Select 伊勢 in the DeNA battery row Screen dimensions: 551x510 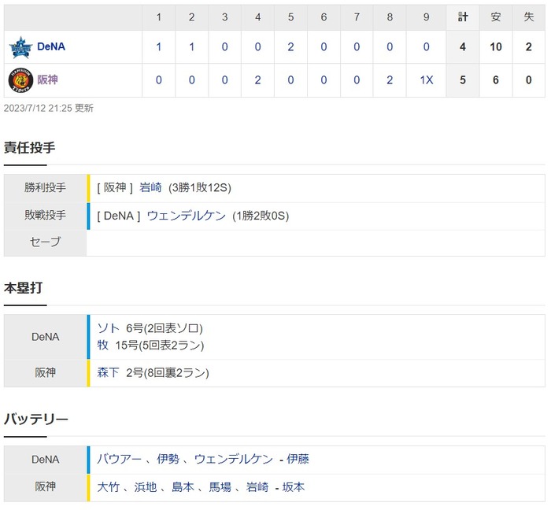(x=168, y=459)
